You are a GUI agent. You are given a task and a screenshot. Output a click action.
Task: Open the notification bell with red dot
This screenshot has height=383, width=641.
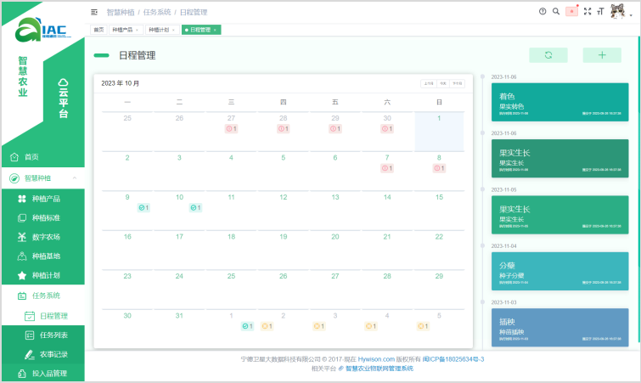[571, 12]
